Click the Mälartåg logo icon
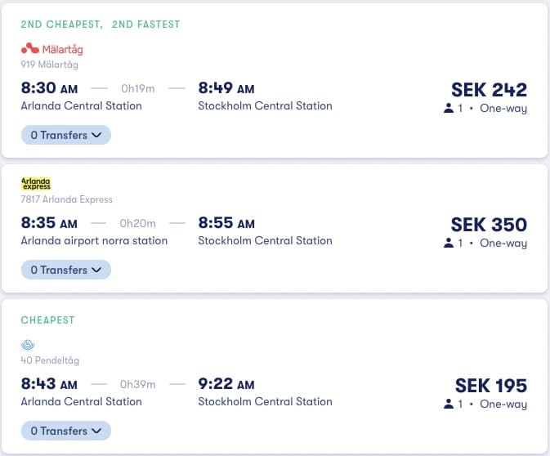Image resolution: width=550 pixels, height=456 pixels. 30,48
